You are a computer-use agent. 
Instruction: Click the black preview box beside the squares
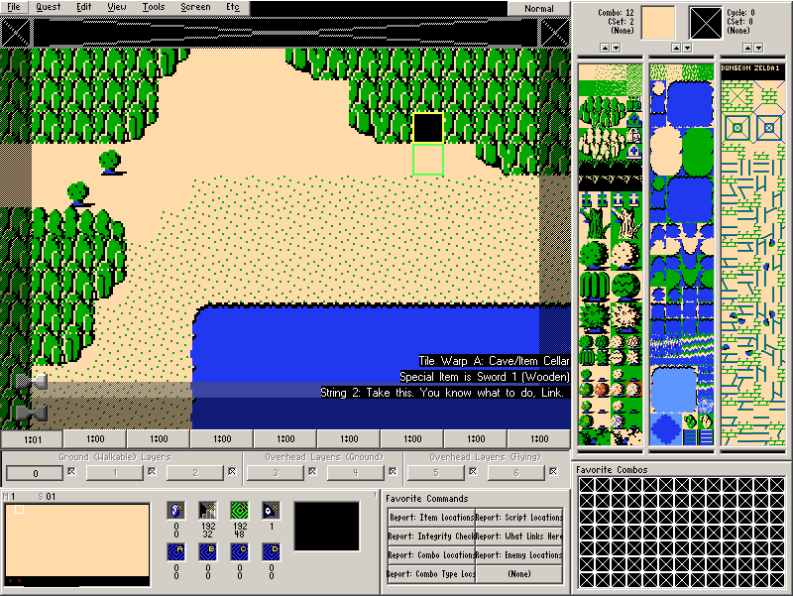pos(327,527)
